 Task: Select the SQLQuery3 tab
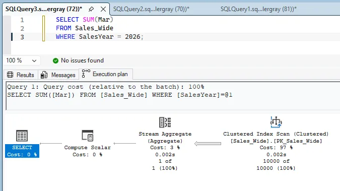pyautogui.click(x=44, y=9)
